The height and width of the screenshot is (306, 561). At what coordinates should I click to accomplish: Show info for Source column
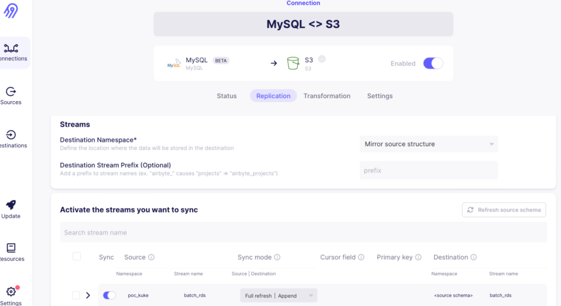(x=151, y=257)
